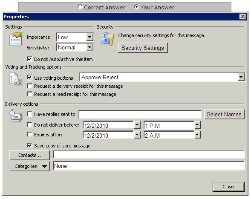The height and width of the screenshot is (199, 251).
Task: Click the Security Settings button
Action: click(143, 48)
